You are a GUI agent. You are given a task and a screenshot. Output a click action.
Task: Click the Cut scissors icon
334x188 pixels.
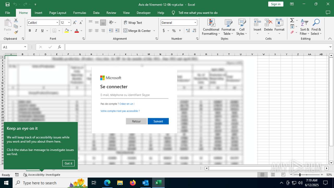click(16, 20)
